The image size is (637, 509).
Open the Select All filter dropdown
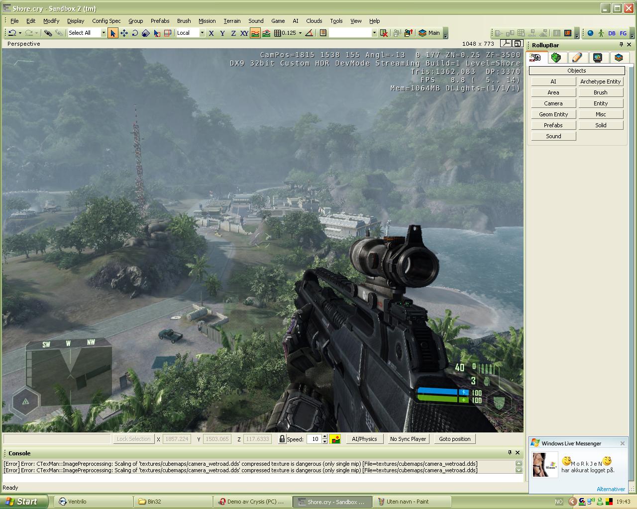click(x=103, y=33)
